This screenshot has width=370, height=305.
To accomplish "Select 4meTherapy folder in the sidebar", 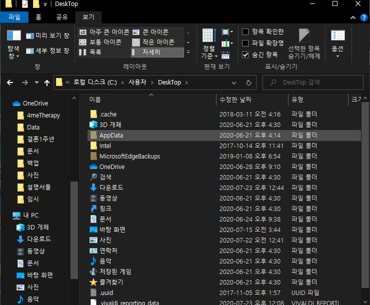I will 38,115.
